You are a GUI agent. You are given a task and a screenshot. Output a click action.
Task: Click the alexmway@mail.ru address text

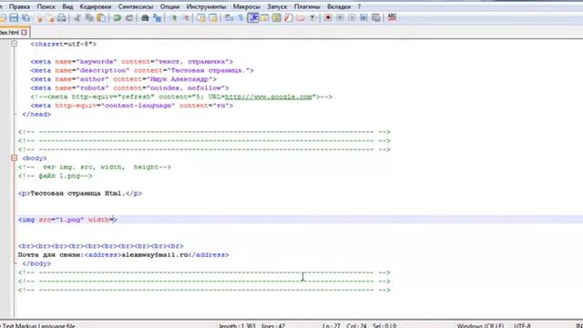click(154, 255)
